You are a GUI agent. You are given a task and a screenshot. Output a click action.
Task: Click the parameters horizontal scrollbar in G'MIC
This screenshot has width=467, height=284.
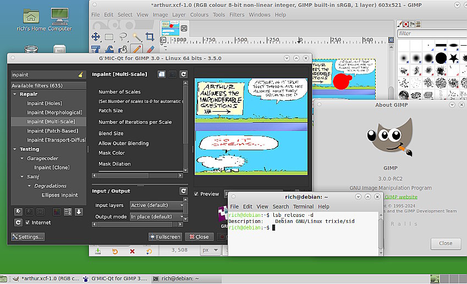(x=138, y=176)
